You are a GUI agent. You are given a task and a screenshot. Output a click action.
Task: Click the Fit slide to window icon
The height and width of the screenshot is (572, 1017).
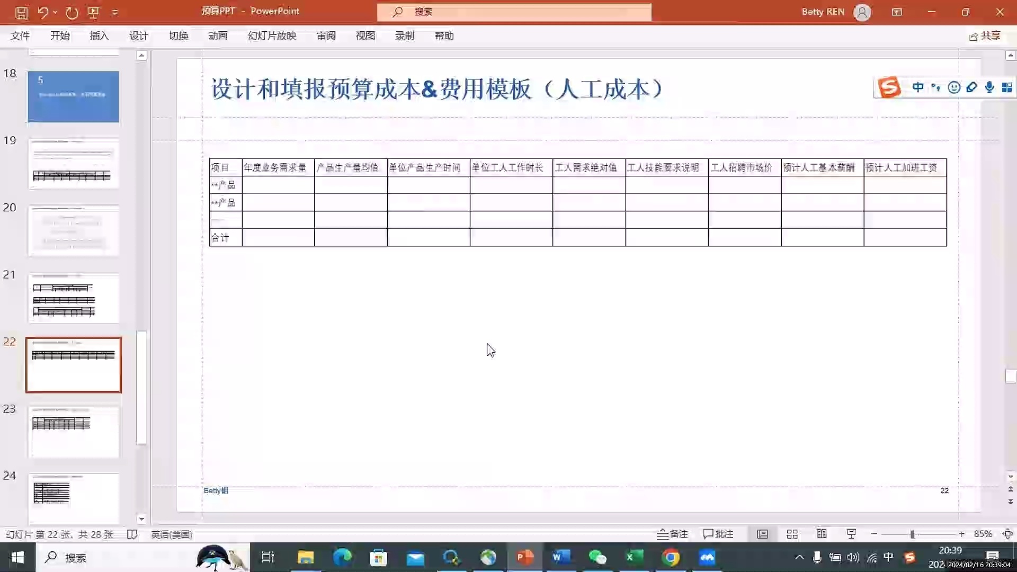click(x=1008, y=534)
